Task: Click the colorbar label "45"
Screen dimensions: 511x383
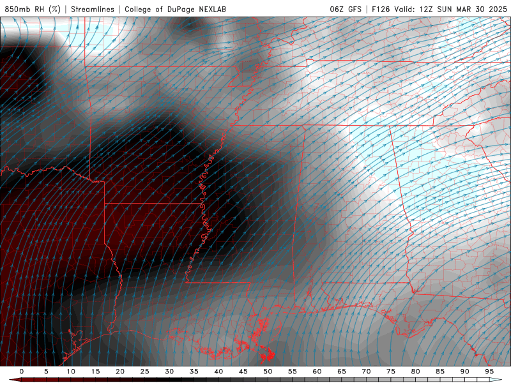Action: coord(243,372)
